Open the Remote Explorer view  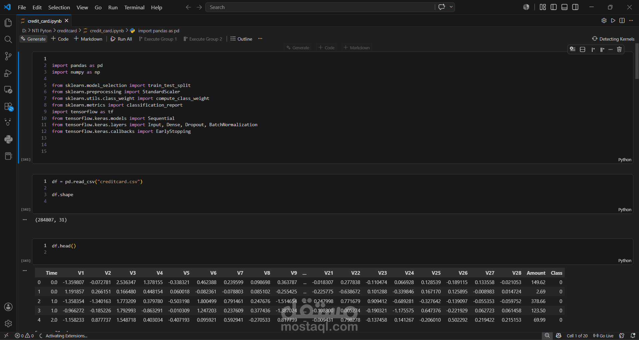point(8,90)
